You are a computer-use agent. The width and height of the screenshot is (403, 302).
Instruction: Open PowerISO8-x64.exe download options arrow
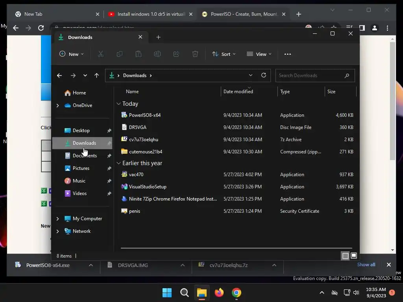click(x=91, y=265)
